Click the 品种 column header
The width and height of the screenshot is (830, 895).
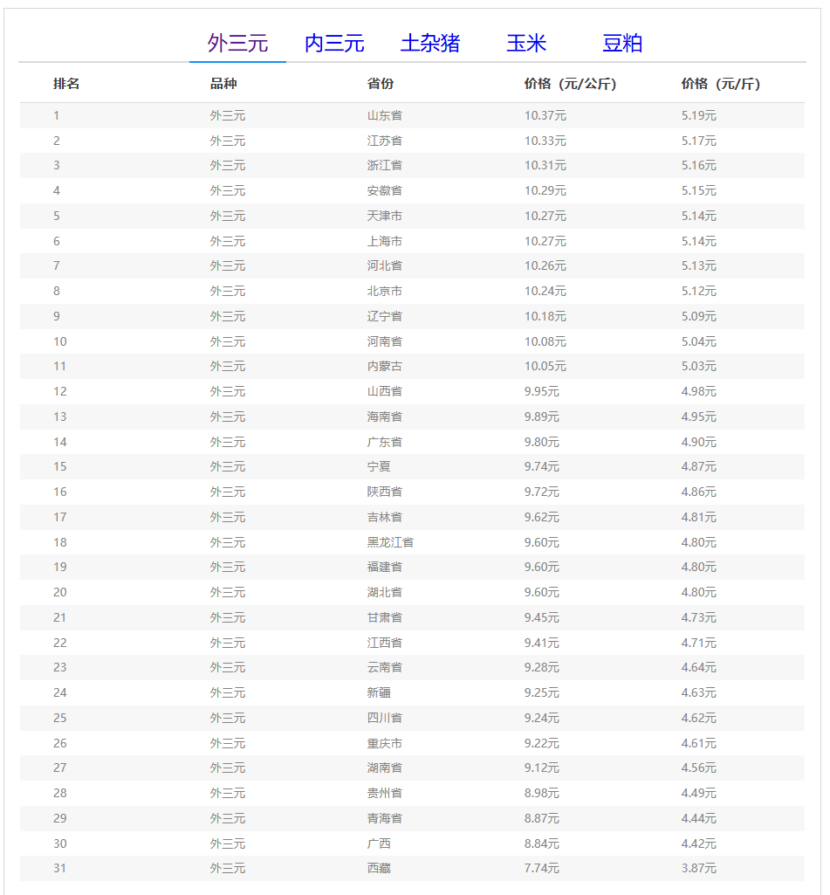(223, 84)
